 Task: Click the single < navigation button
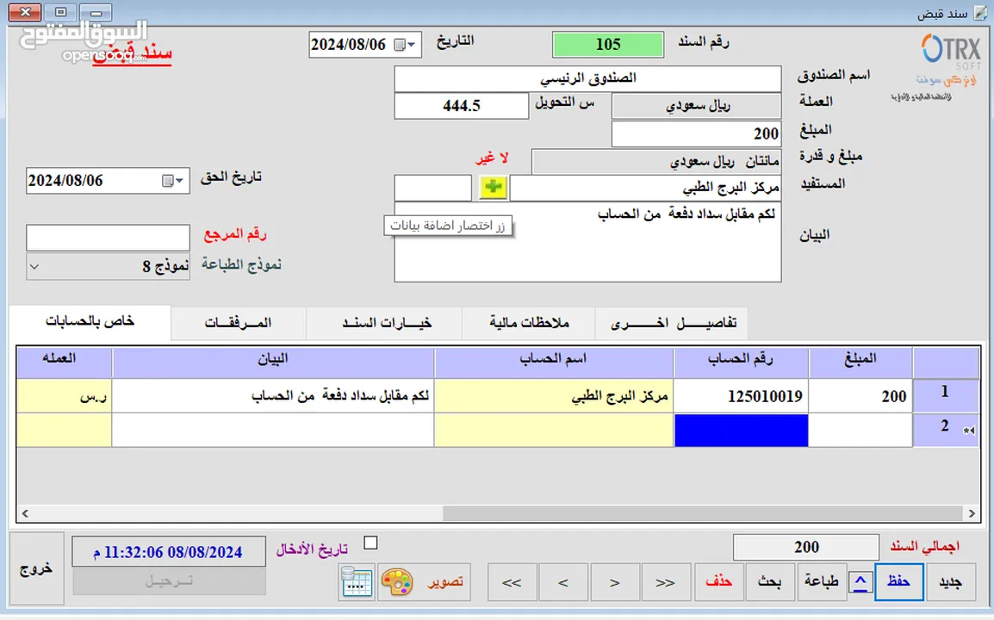pos(563,582)
